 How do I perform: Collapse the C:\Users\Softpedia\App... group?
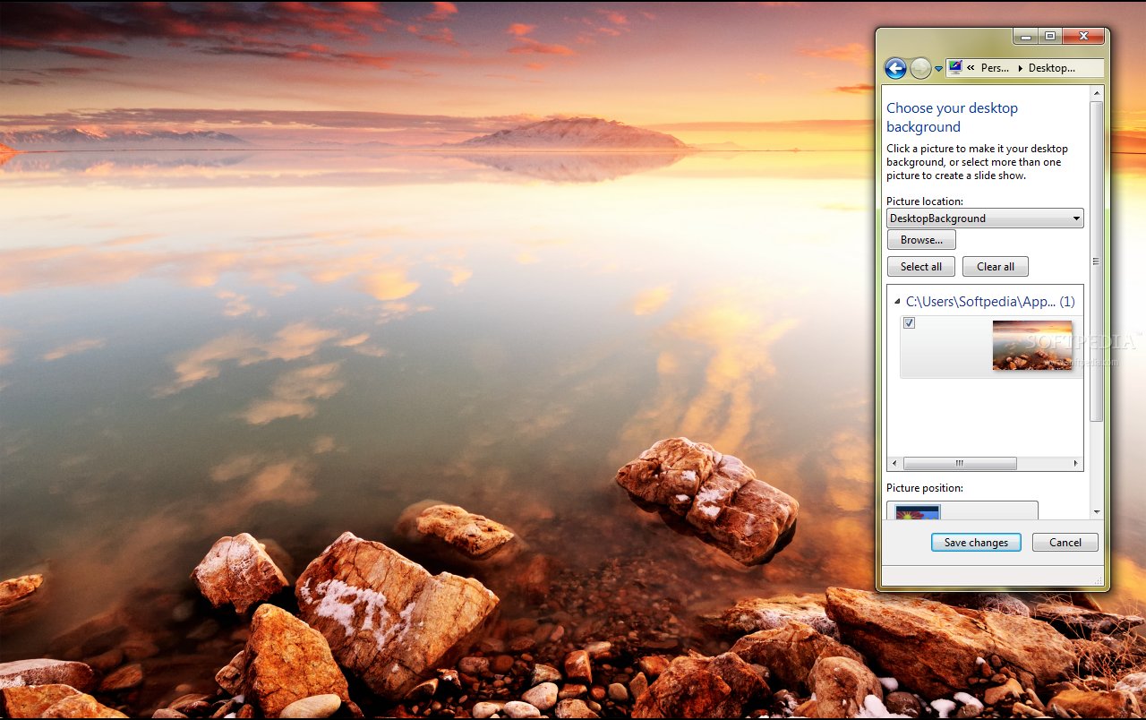click(897, 302)
